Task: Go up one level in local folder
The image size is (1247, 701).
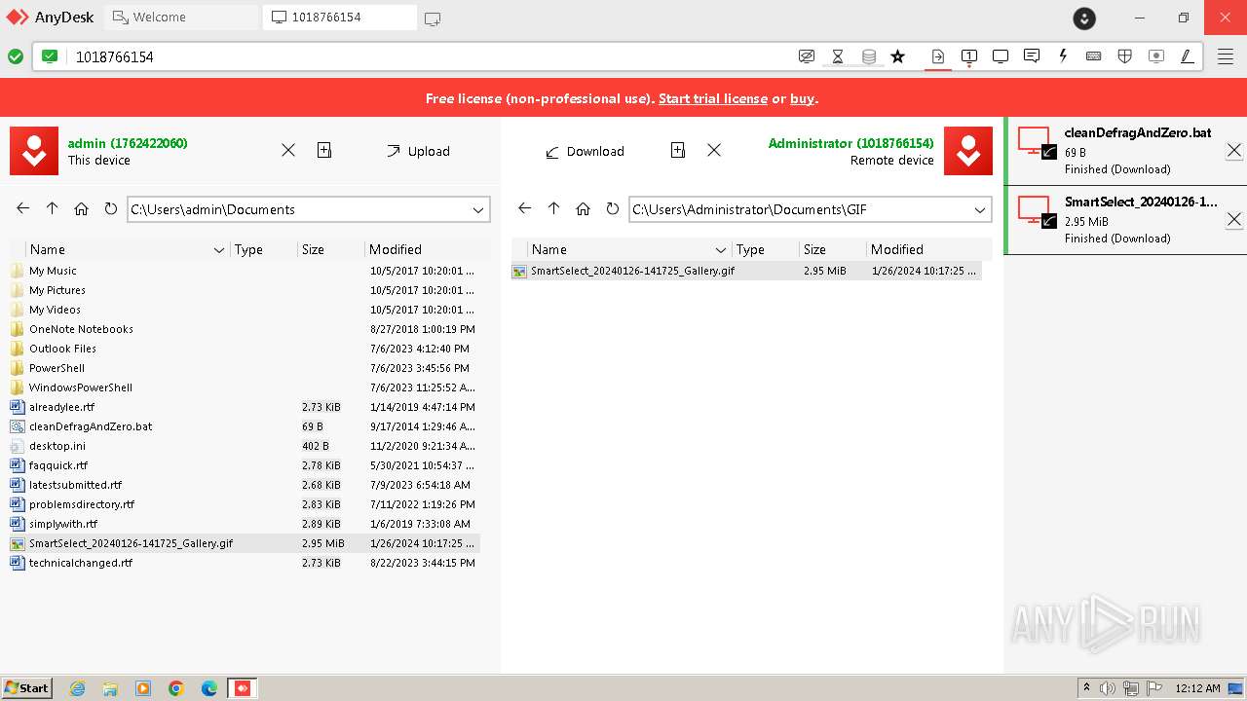Action: click(x=53, y=208)
